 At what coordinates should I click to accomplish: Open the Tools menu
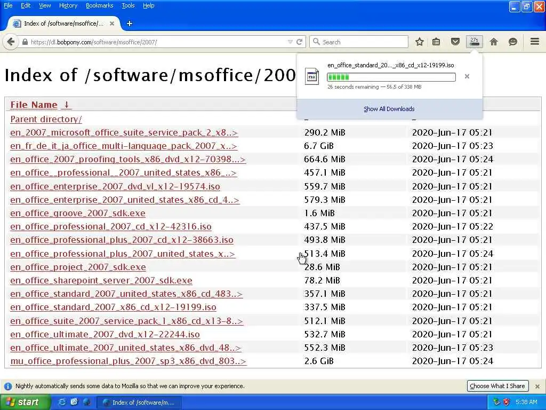(x=128, y=5)
